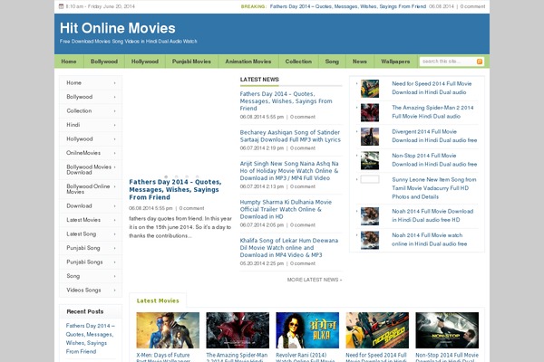Screen dimensions: 544x362
Task: Open the Sunny Leone New Item Song link
Action: pyautogui.click(x=434, y=188)
